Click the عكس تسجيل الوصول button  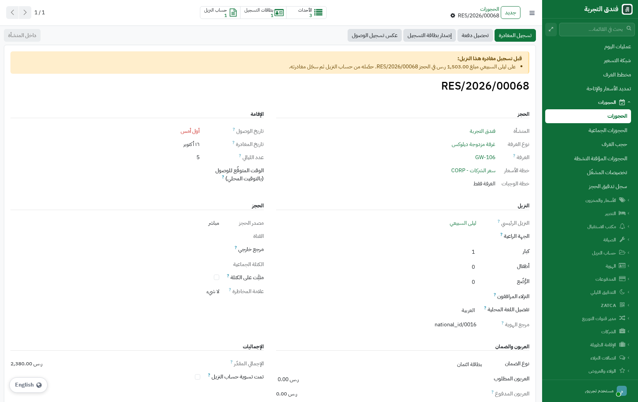(375, 36)
